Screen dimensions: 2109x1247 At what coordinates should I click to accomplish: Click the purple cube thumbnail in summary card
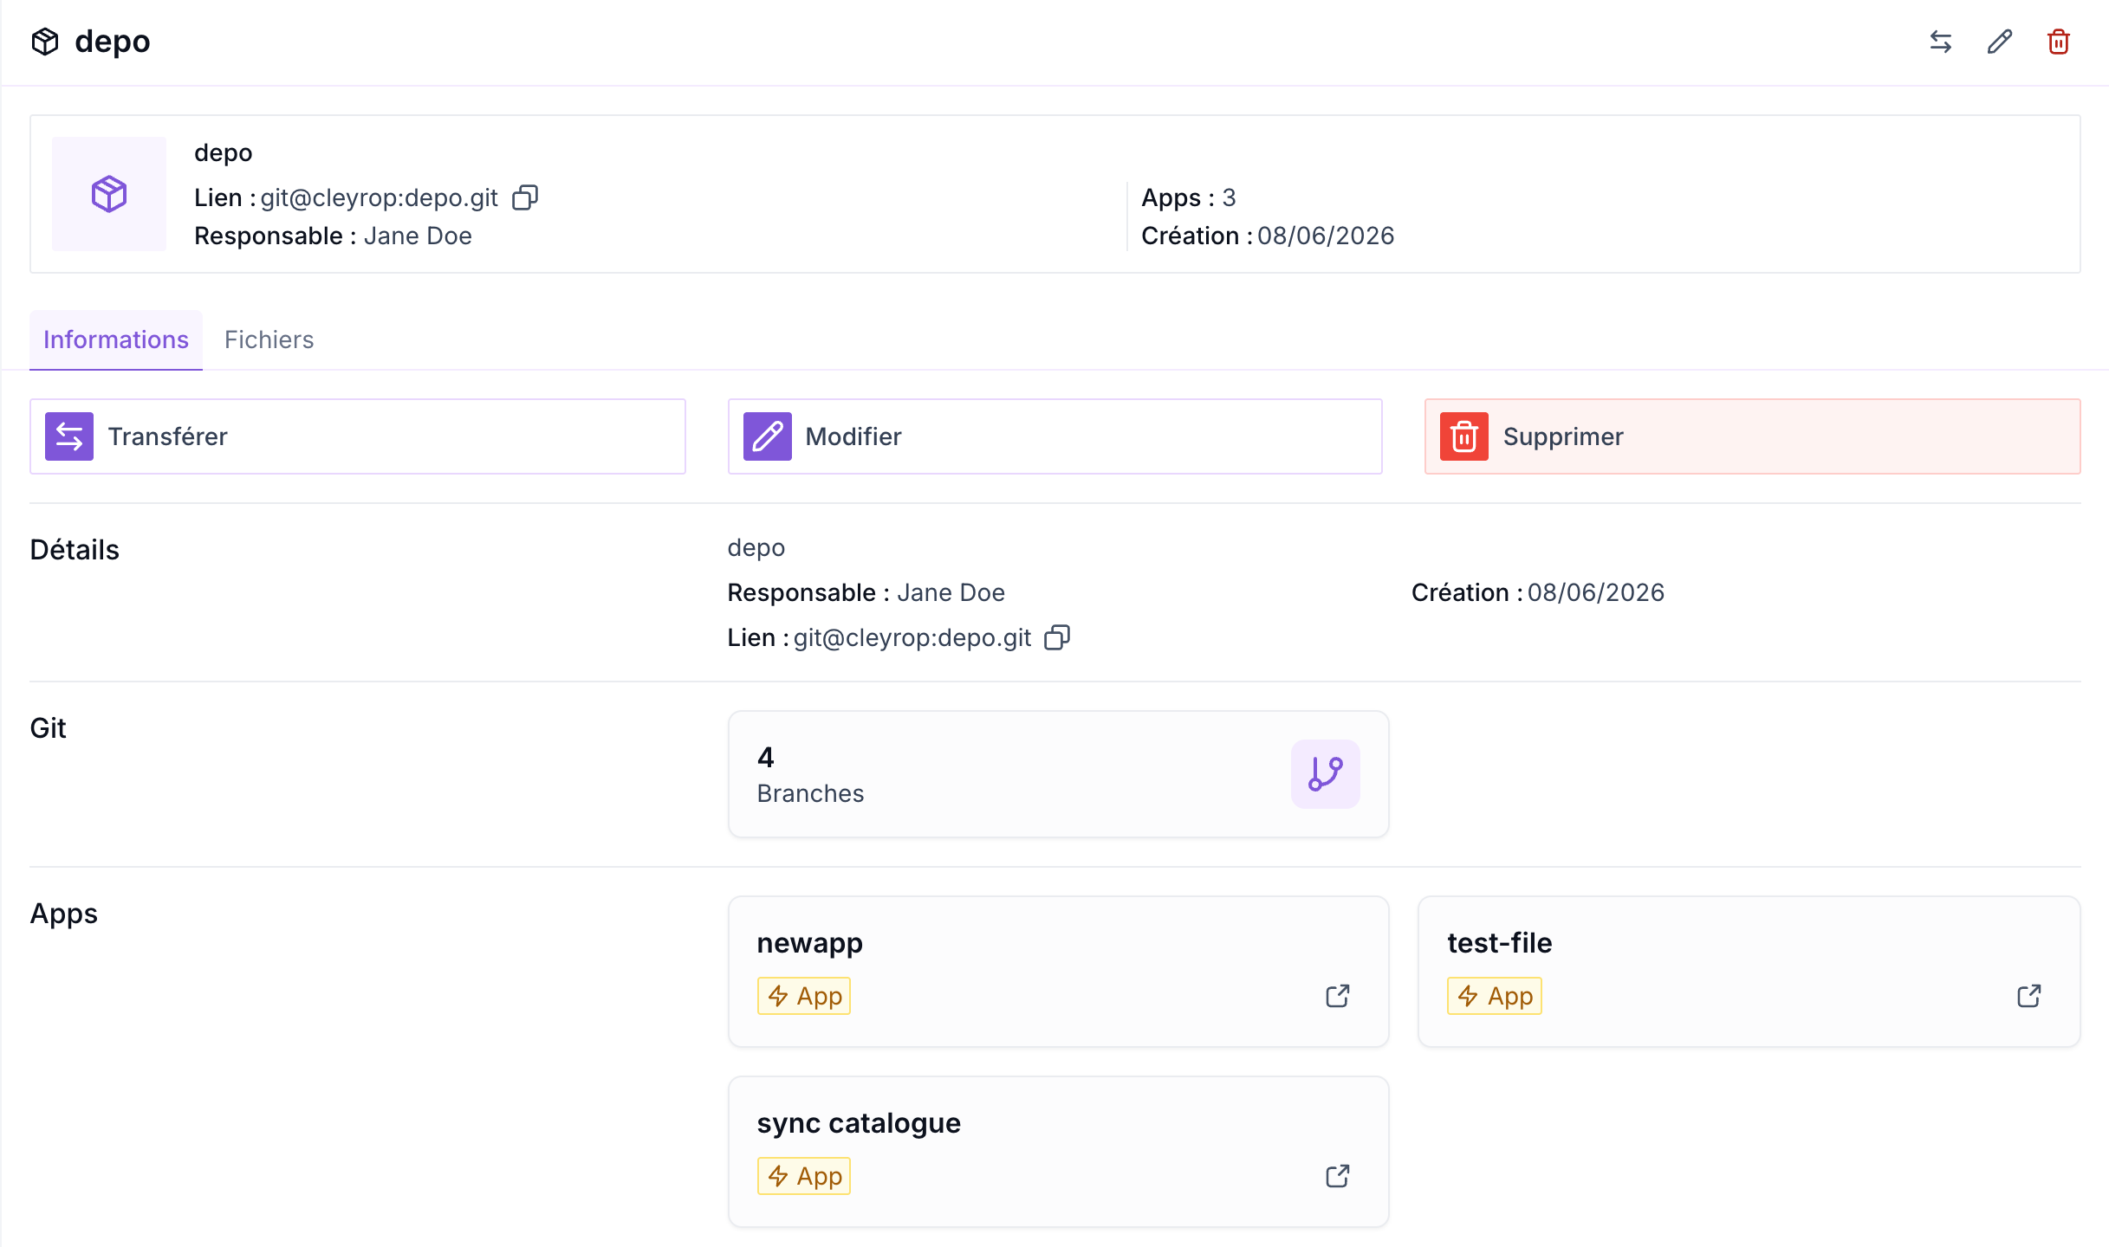pos(109,194)
